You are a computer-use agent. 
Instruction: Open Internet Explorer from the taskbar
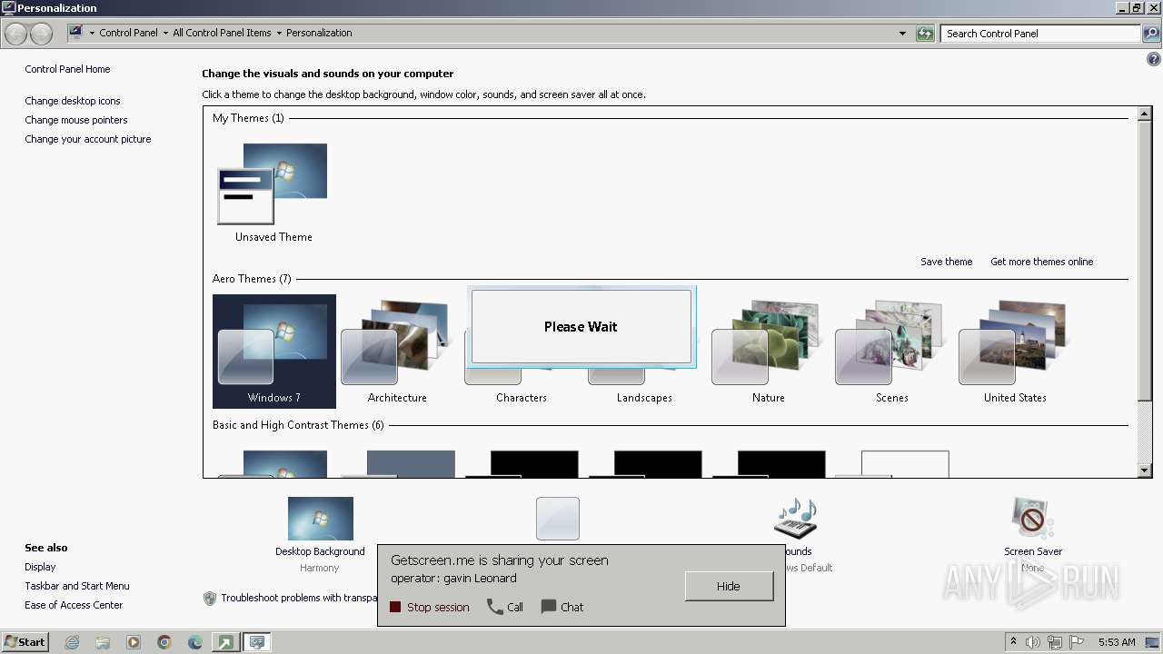[x=72, y=642]
